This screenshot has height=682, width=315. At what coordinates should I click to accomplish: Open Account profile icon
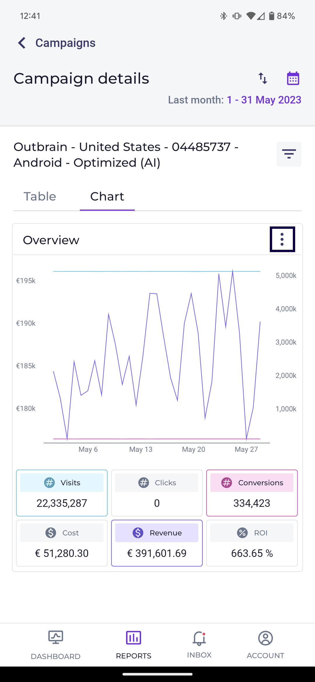(x=265, y=644)
